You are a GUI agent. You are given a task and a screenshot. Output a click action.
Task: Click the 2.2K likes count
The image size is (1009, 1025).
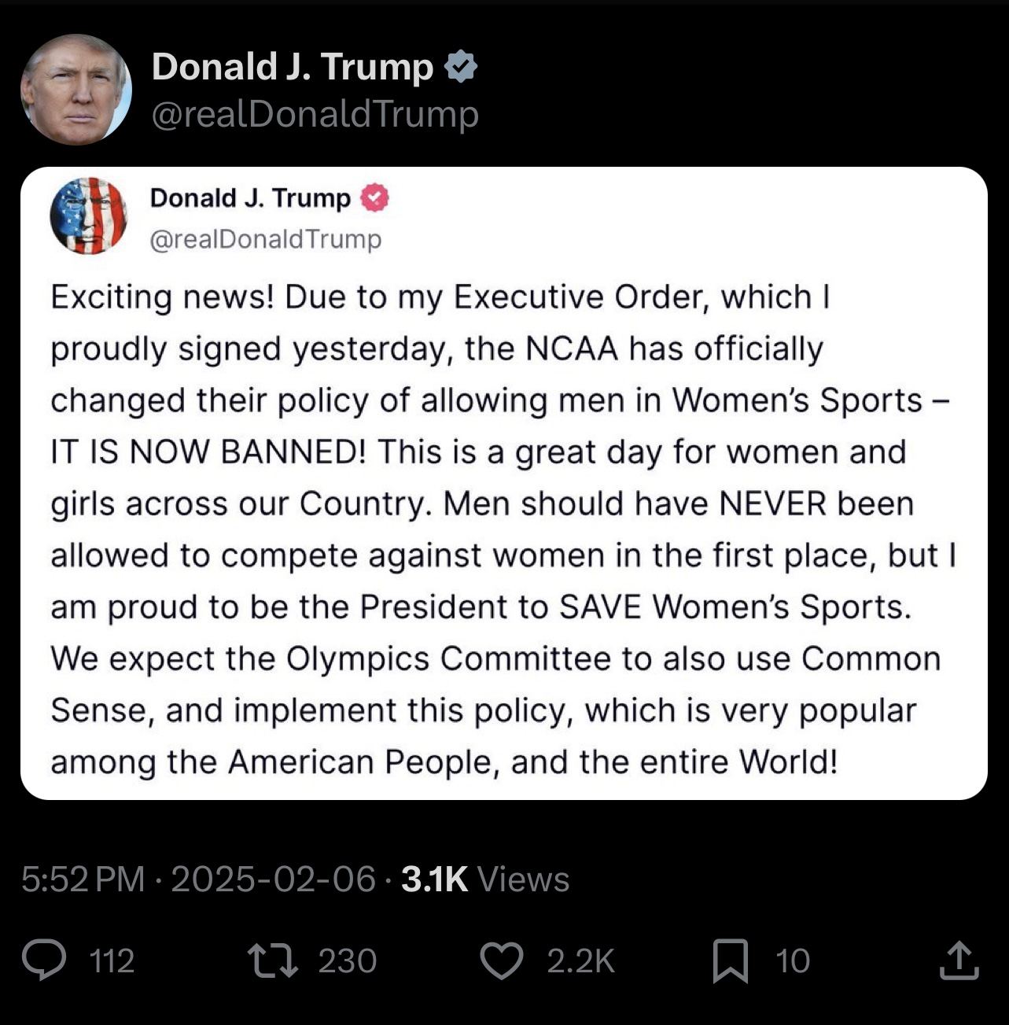(x=581, y=961)
